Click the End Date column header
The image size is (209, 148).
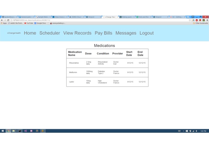[140, 54]
